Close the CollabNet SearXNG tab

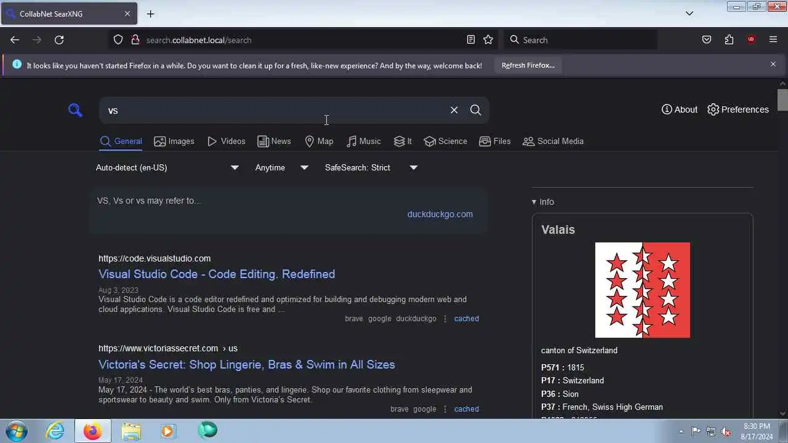tap(127, 14)
